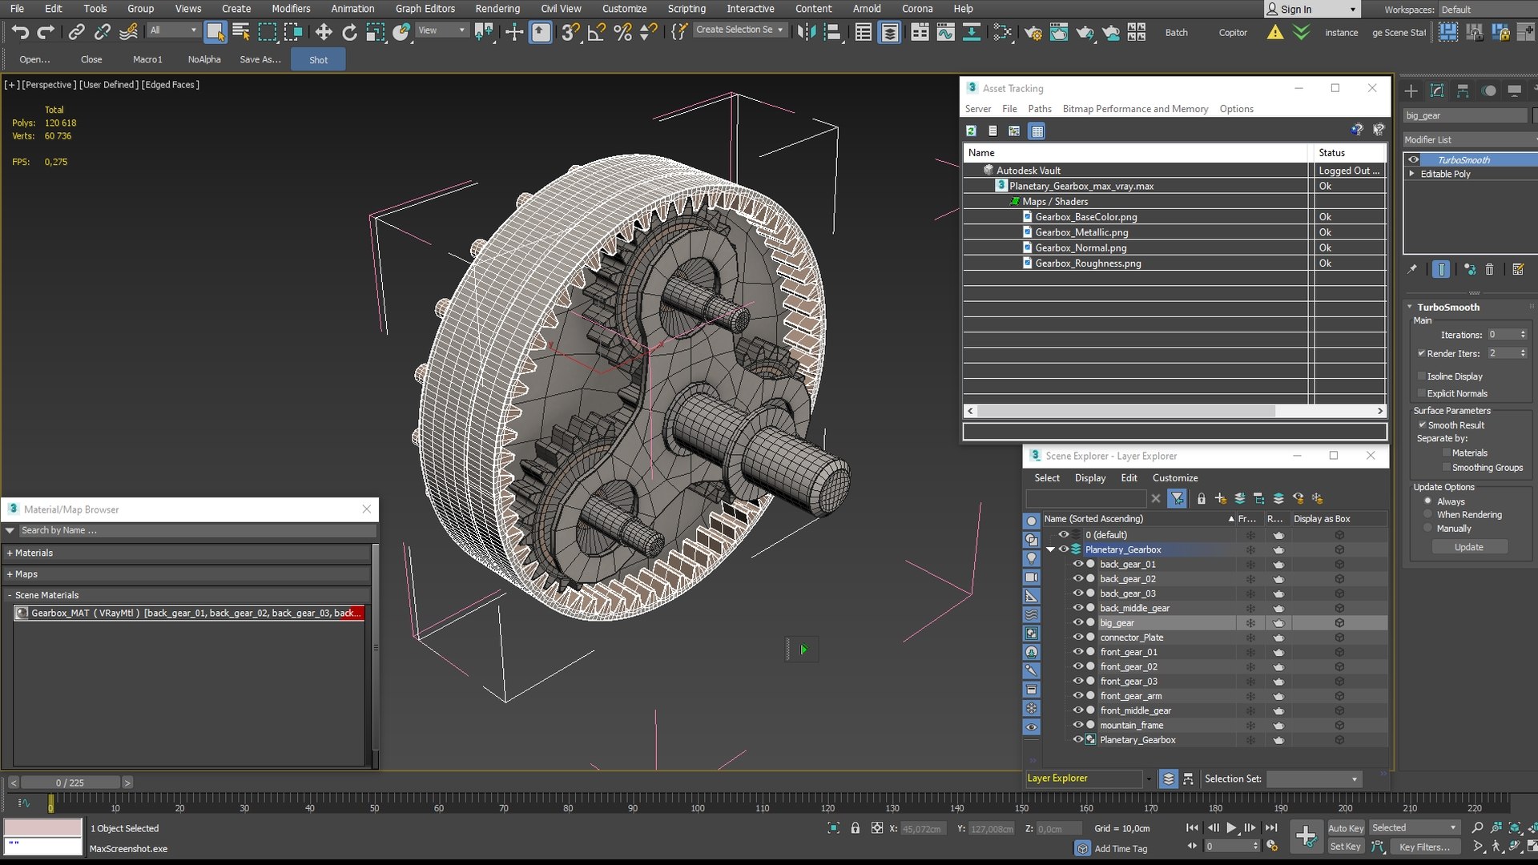Toggle the Percent Snap icon

[x=622, y=32]
